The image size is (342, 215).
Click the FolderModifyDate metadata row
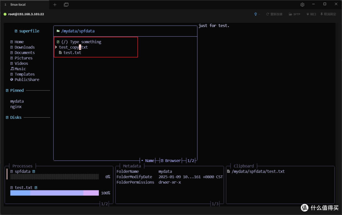coord(170,177)
